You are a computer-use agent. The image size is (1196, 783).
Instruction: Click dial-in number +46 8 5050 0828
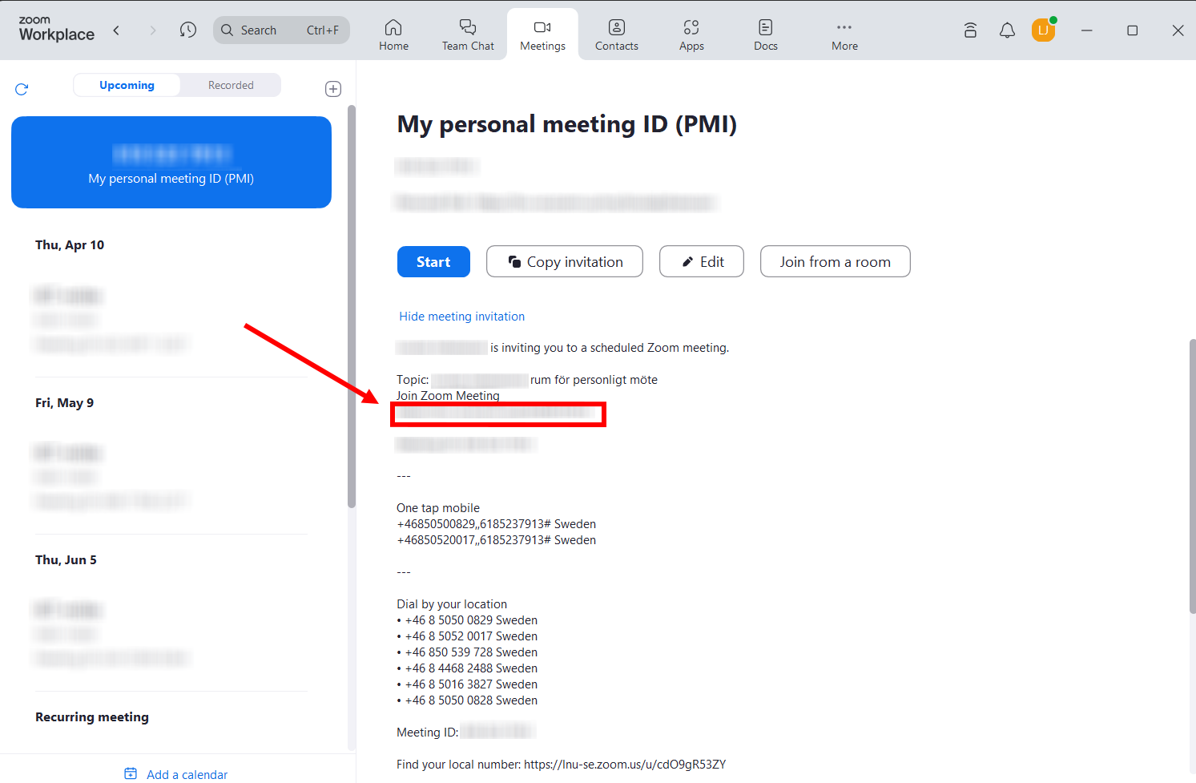point(471,700)
